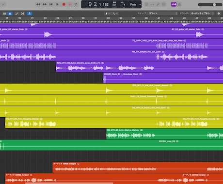Click the waveform zoom button

[x=219, y=14]
